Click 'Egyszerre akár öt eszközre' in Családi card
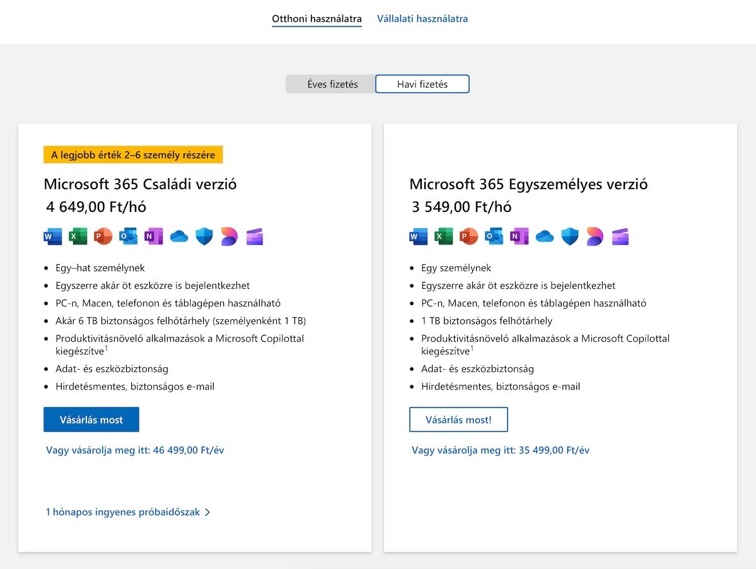 (153, 286)
